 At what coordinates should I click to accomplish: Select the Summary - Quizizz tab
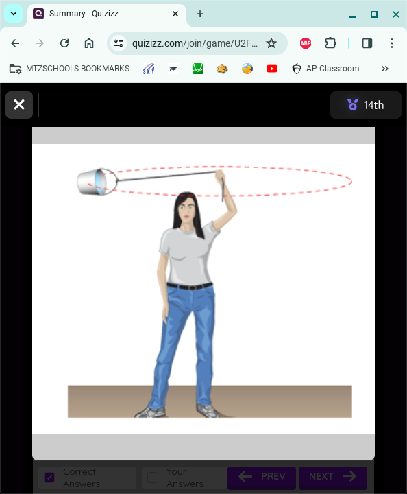pos(107,14)
